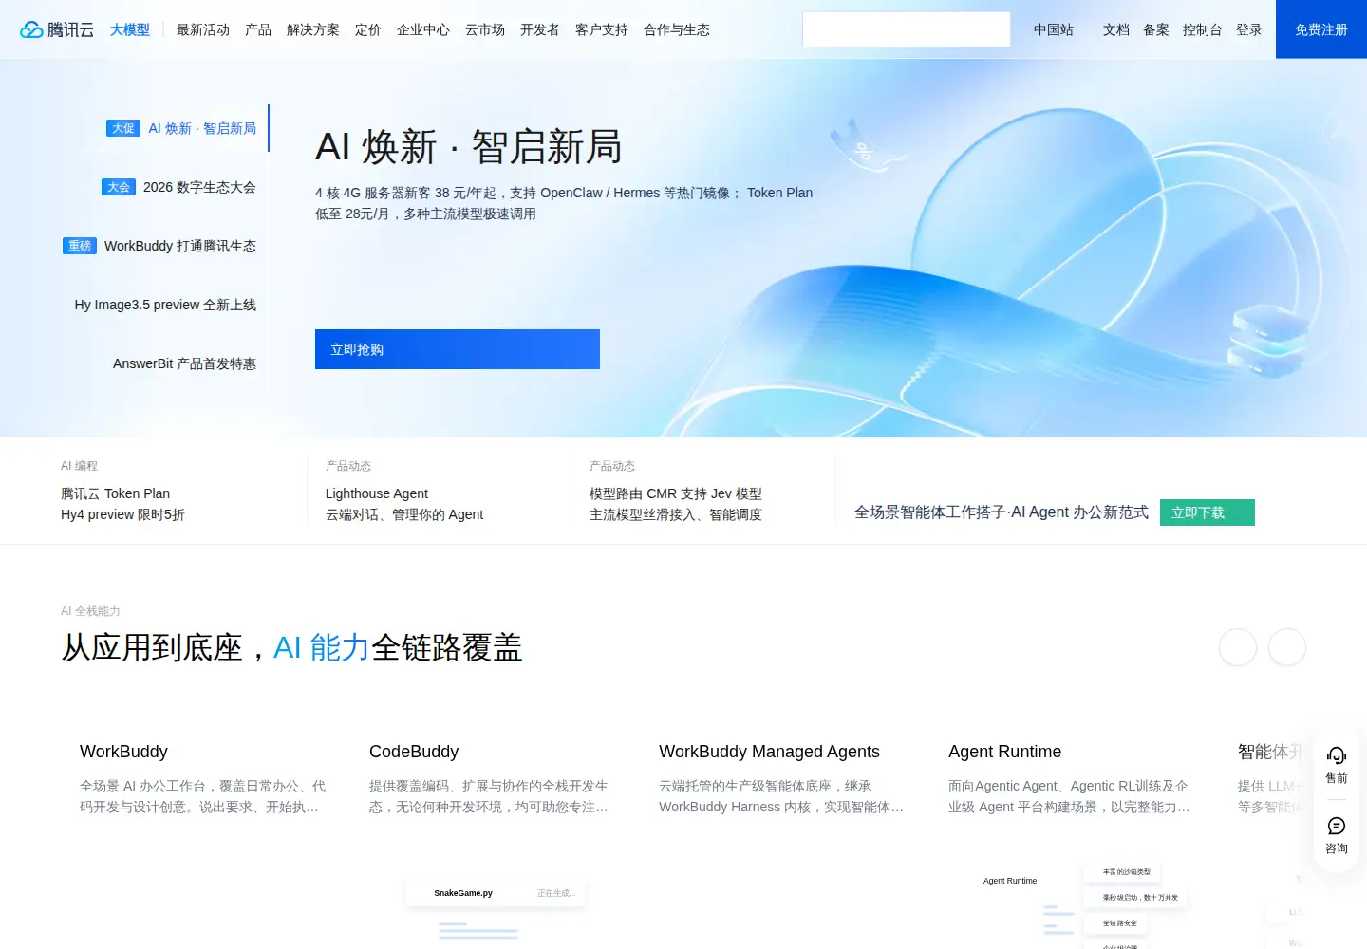
Task: Click the Tencent Cloud logo
Action: point(57,29)
